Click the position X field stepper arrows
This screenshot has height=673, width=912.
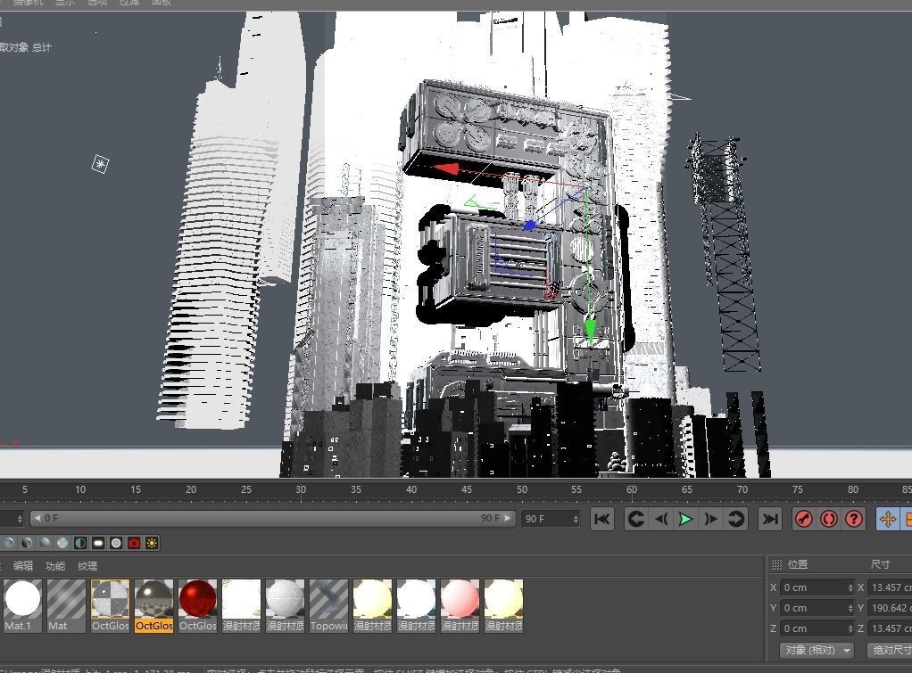pos(850,587)
